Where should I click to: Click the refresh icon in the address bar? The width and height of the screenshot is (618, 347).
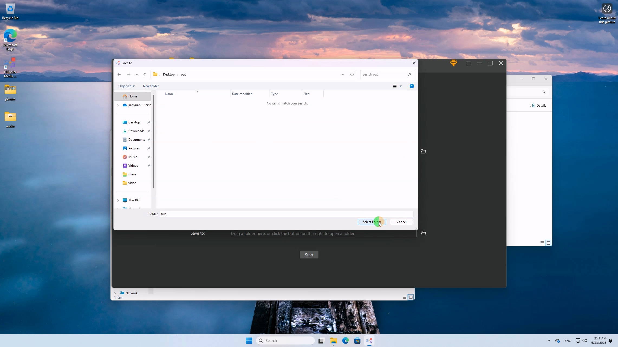352,74
